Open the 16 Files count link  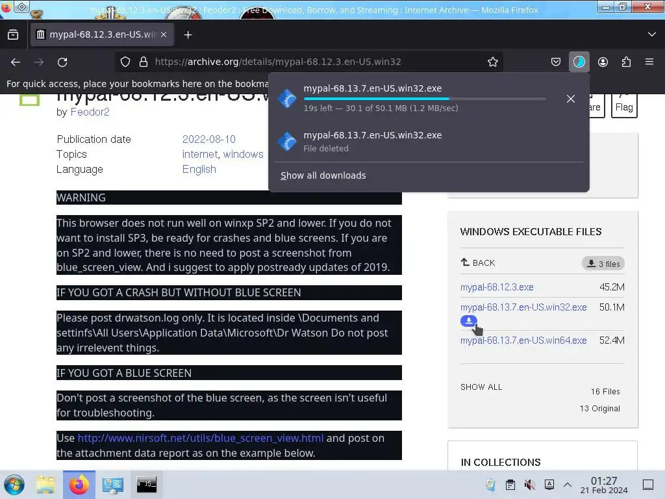coord(605,391)
